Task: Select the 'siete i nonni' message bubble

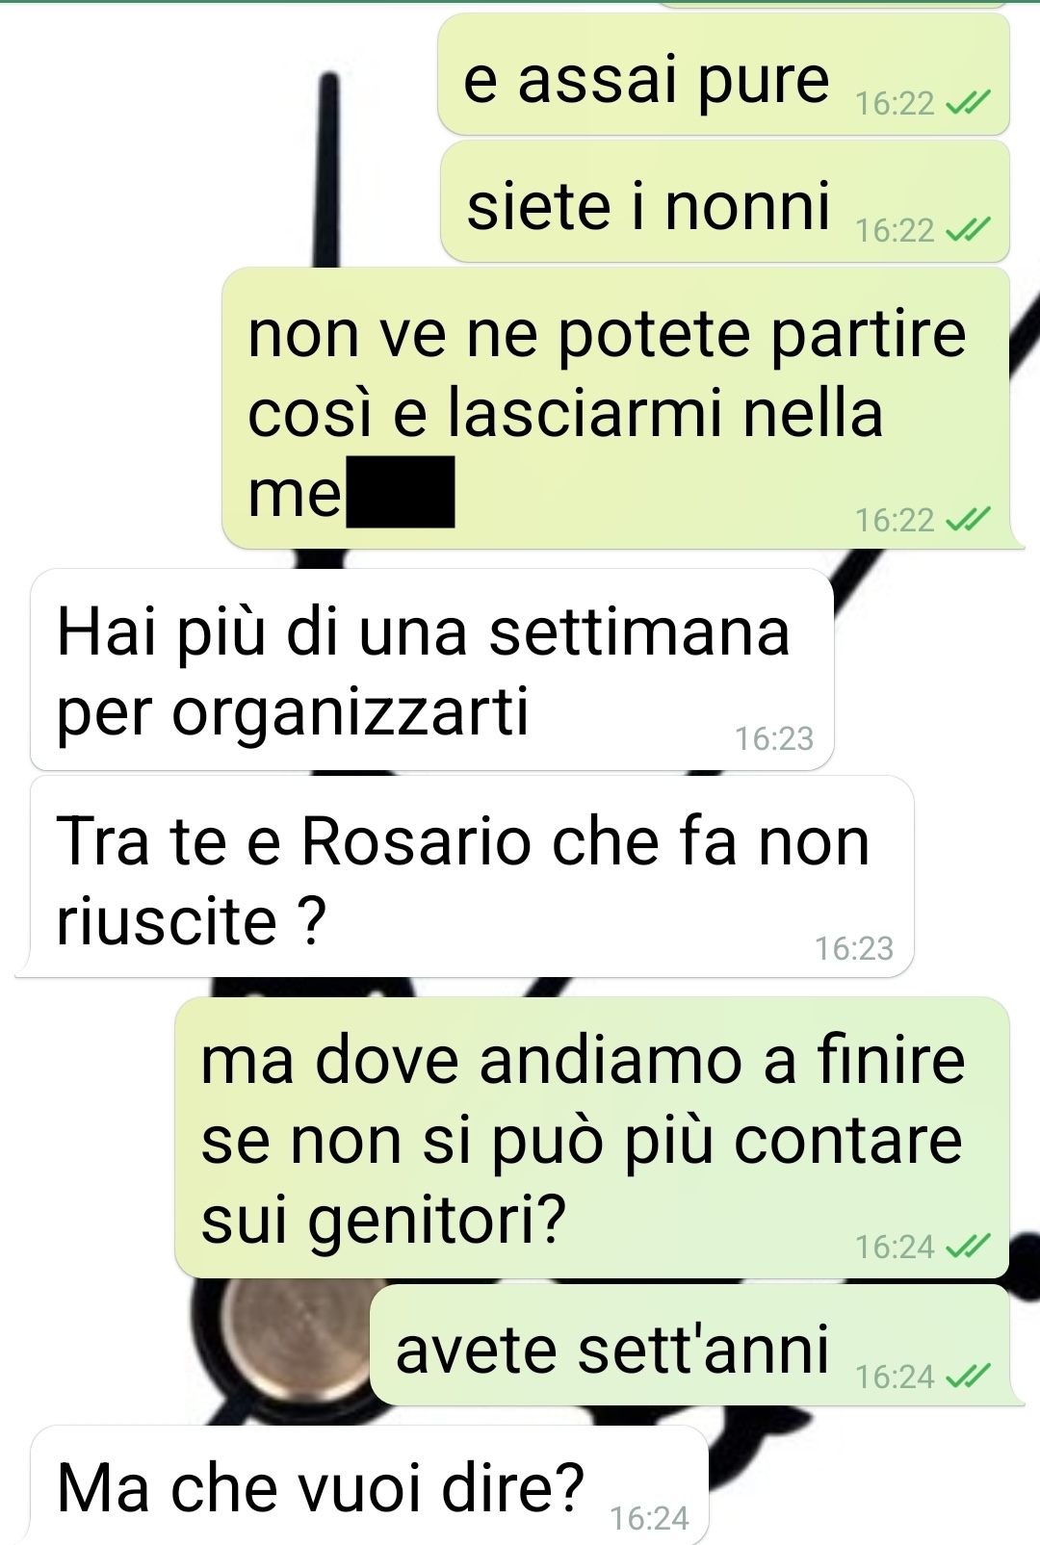Action: [725, 202]
